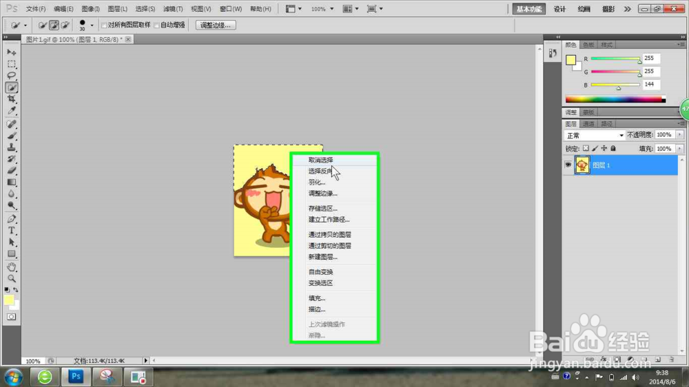Select the Rectangular Marquee tool

tap(12, 64)
